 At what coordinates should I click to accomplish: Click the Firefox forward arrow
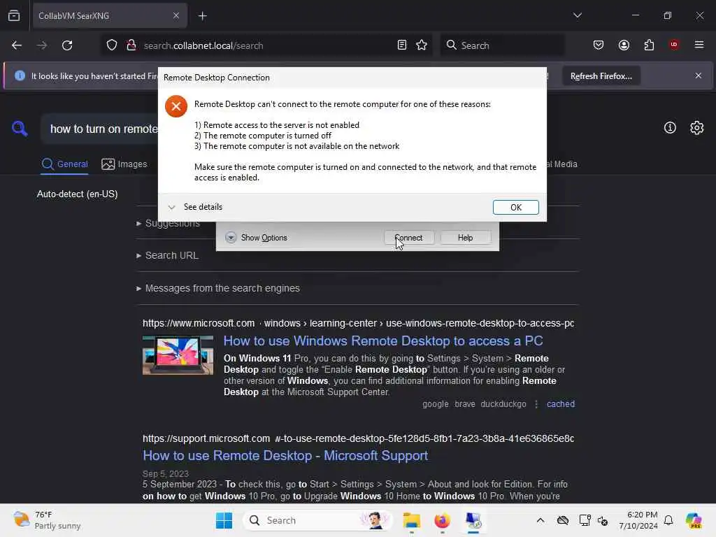[x=41, y=45]
